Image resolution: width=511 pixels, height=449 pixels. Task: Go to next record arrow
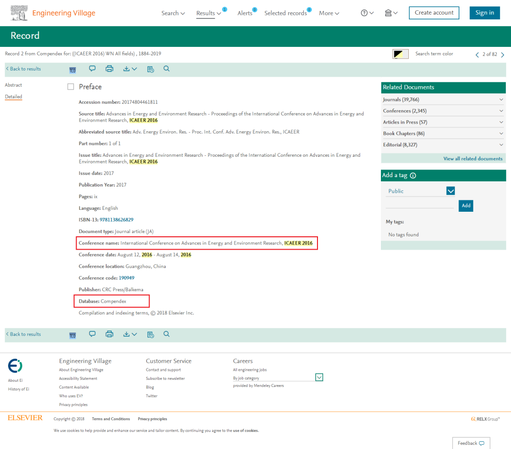pyautogui.click(x=502, y=54)
